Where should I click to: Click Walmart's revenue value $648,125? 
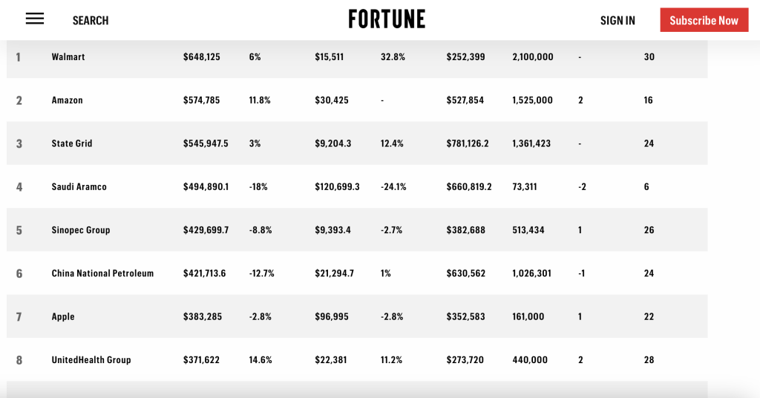(x=202, y=57)
